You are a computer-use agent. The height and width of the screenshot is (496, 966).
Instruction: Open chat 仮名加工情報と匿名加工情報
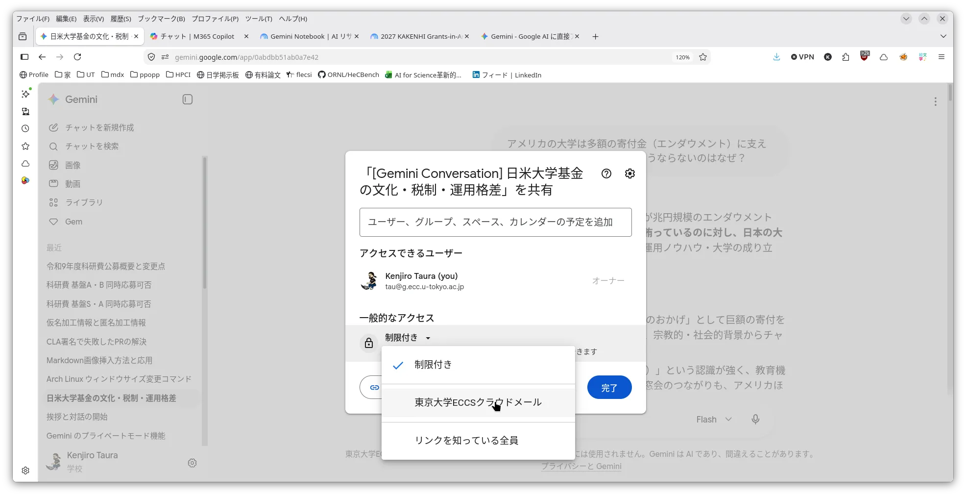pyautogui.click(x=96, y=322)
